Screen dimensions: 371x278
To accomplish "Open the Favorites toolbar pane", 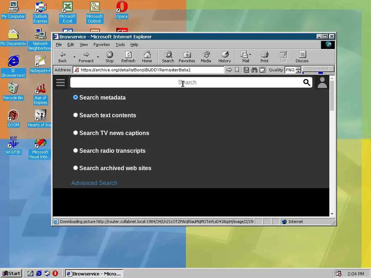I will (187, 57).
